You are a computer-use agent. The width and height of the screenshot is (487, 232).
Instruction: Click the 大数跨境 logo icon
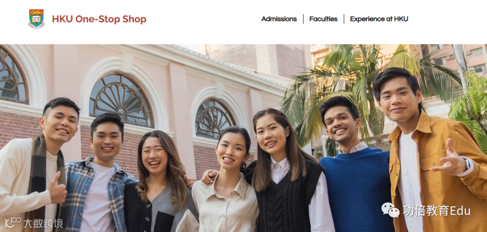click(x=13, y=223)
